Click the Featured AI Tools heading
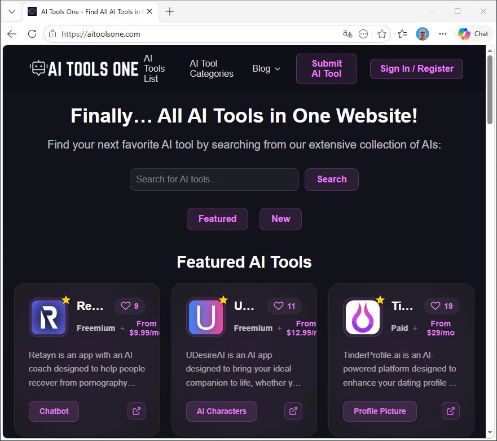The width and height of the screenshot is (497, 441). 244,262
